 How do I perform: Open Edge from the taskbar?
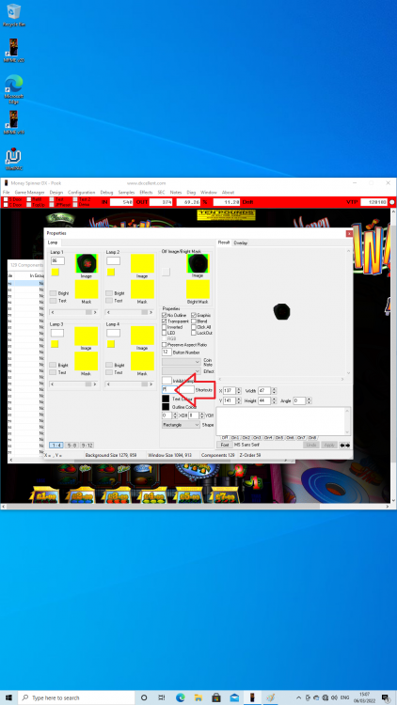(x=180, y=697)
